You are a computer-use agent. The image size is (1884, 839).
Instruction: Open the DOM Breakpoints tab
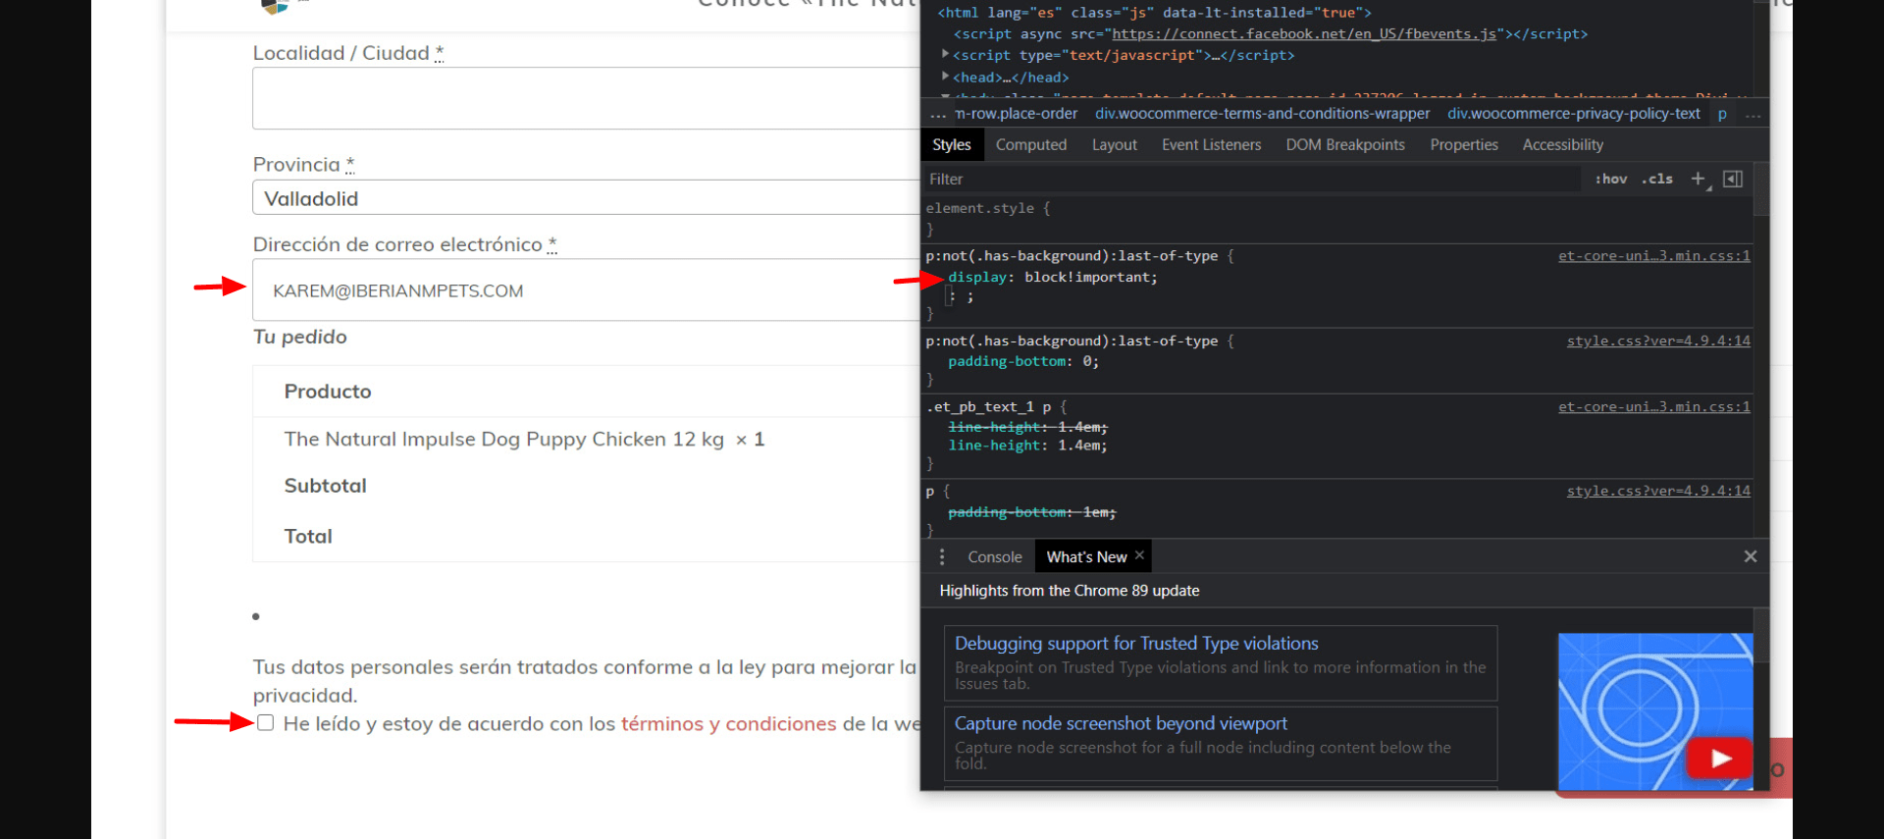[1345, 144]
